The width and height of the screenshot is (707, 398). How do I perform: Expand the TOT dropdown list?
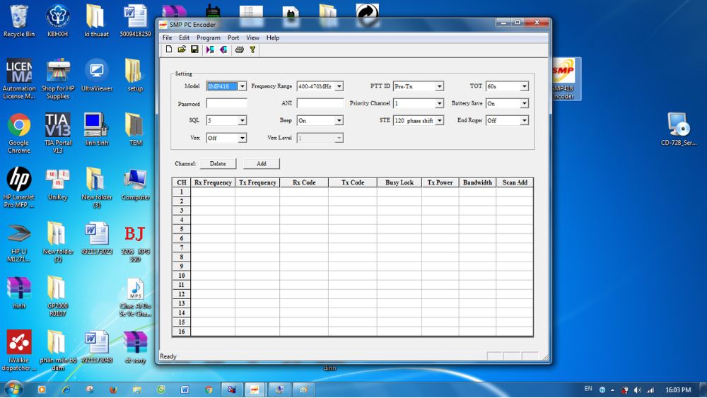[x=524, y=86]
